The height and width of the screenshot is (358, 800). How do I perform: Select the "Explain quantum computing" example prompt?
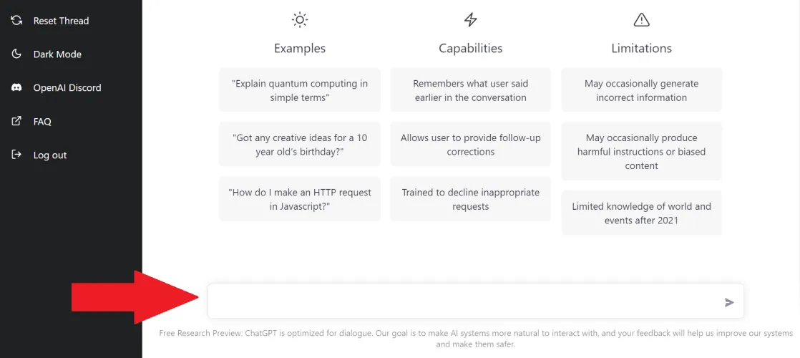pyautogui.click(x=300, y=90)
